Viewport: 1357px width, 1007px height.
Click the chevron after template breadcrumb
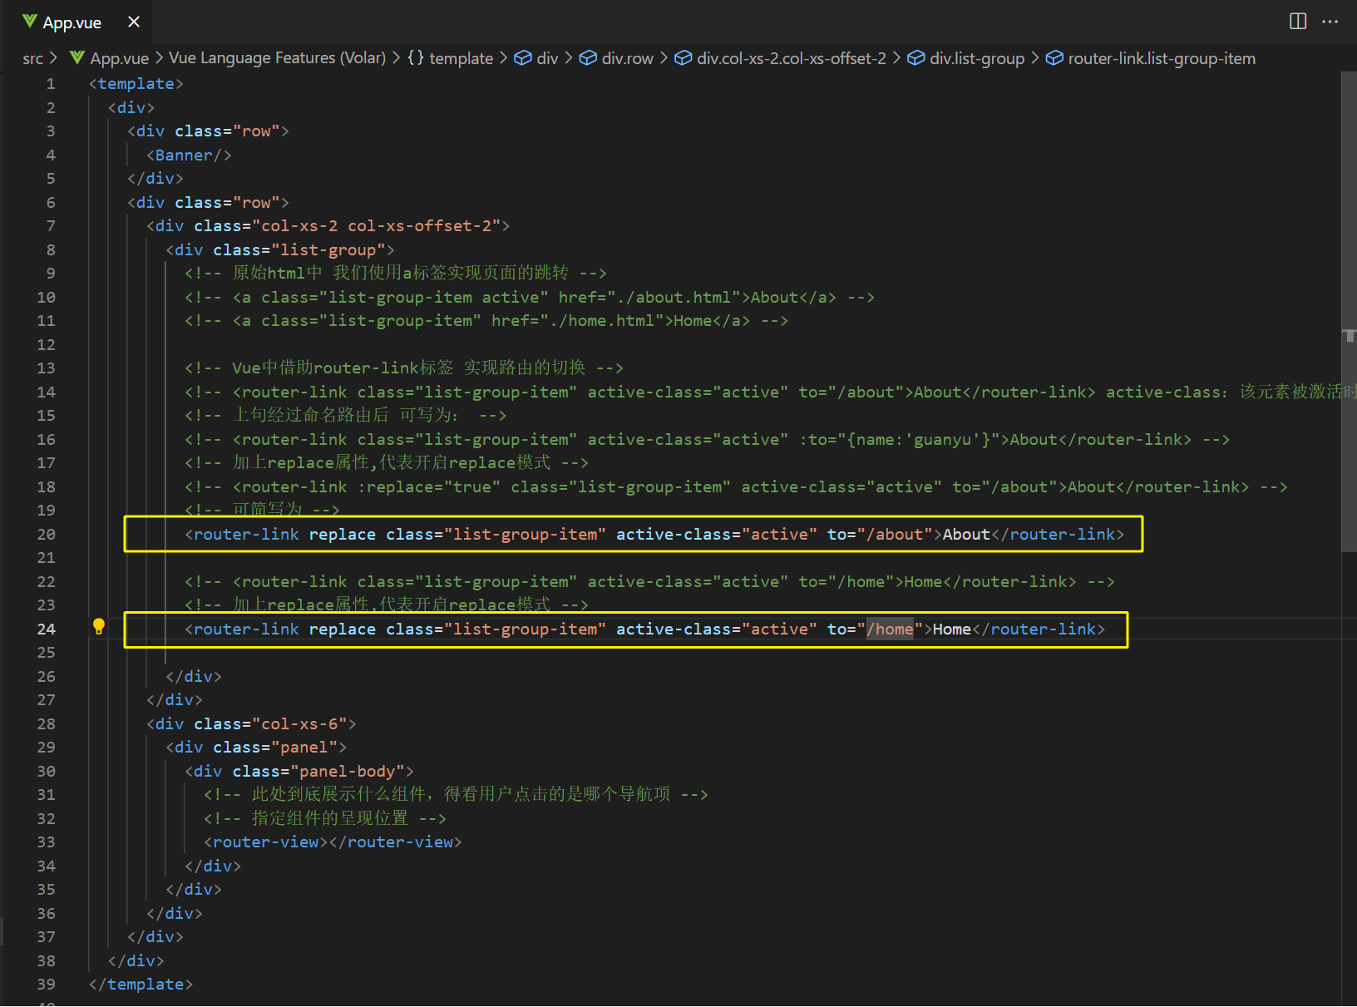click(503, 58)
